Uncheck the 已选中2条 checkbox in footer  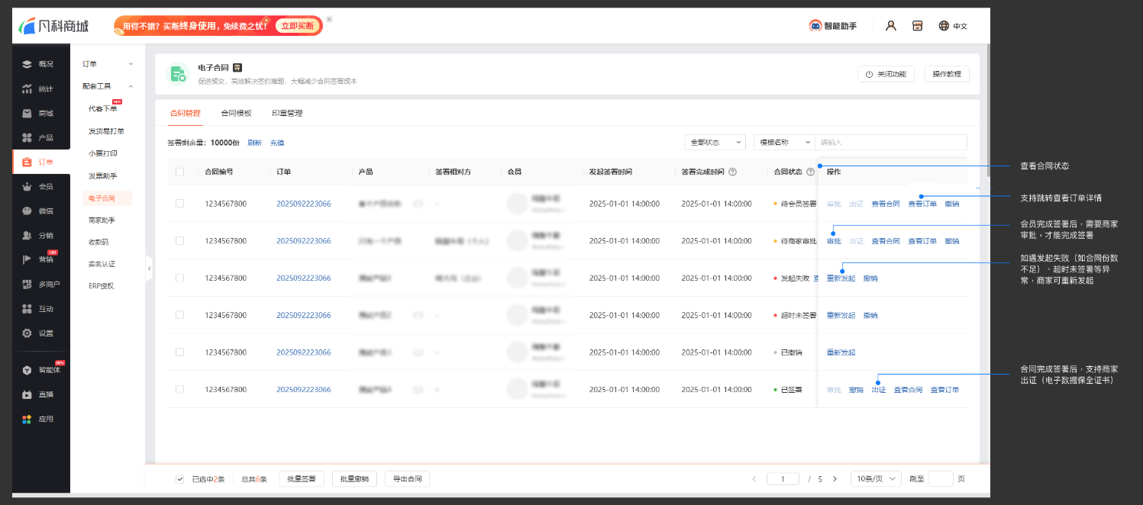coord(179,479)
